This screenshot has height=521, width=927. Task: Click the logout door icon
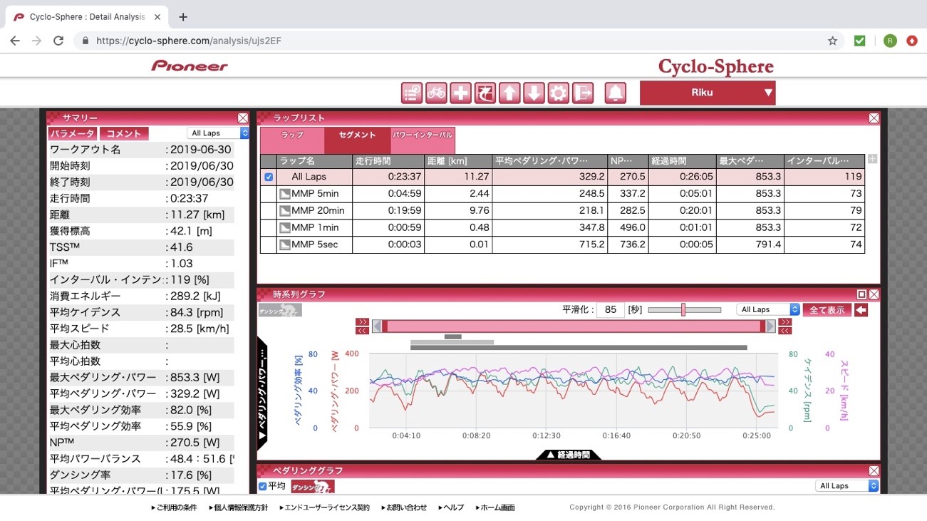583,93
